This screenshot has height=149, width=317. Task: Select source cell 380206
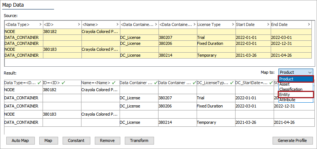[x=178, y=43]
